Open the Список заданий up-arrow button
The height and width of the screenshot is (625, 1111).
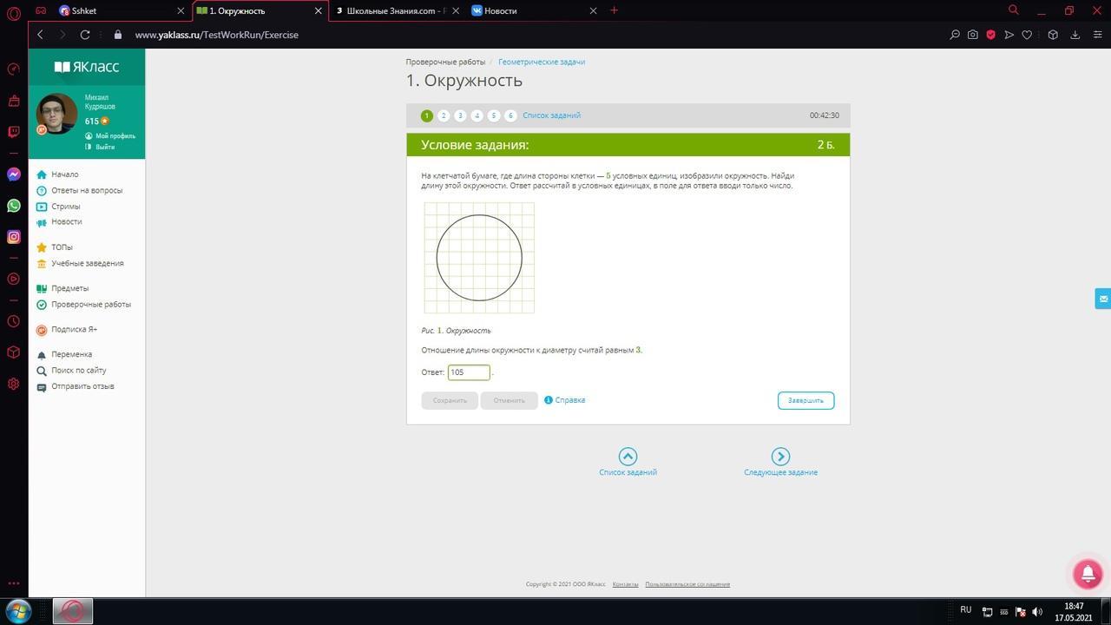(628, 457)
